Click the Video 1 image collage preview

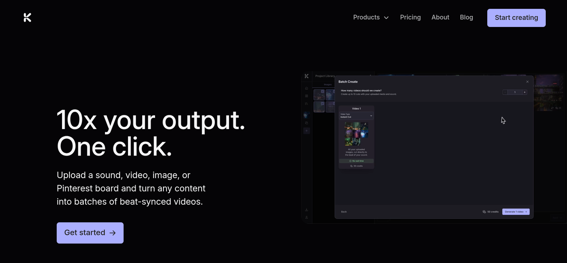tap(357, 134)
